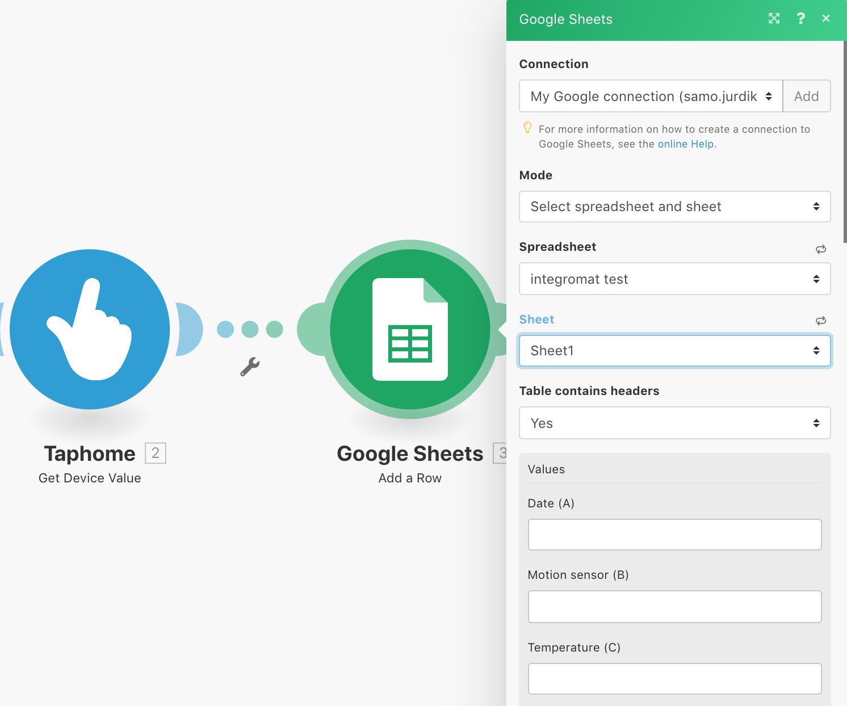
Task: Open the Mode dropdown
Action: [x=674, y=207]
